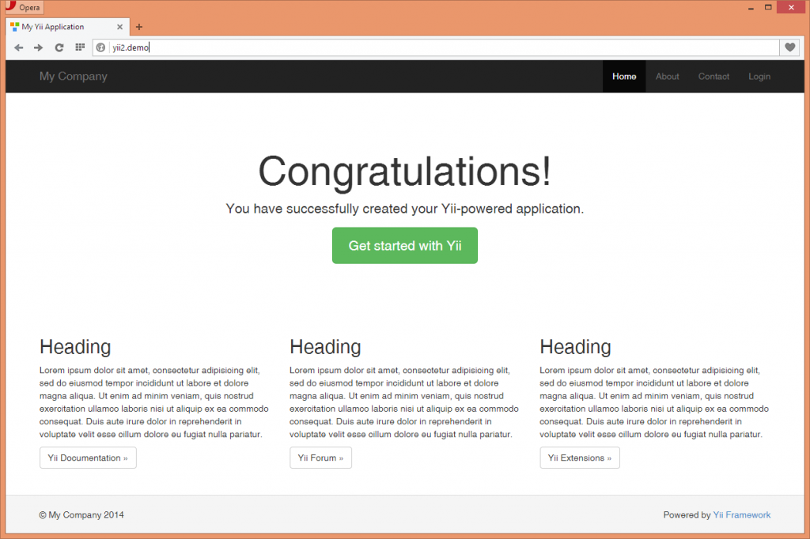Click the site info globe icon
Screen dimensions: 810x539
coord(100,47)
